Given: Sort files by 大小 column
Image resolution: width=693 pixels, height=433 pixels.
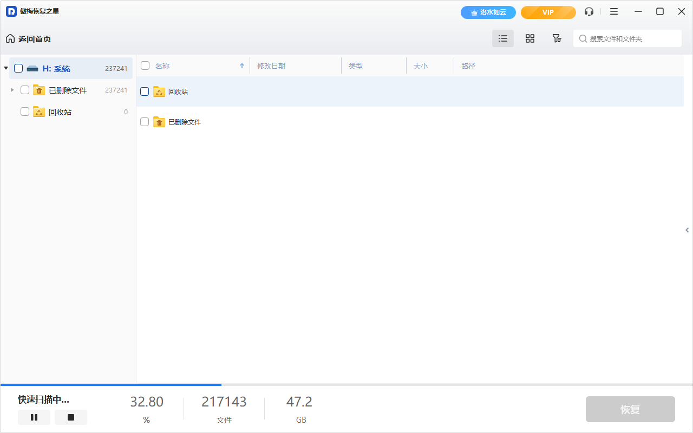Looking at the screenshot, I should pyautogui.click(x=420, y=66).
